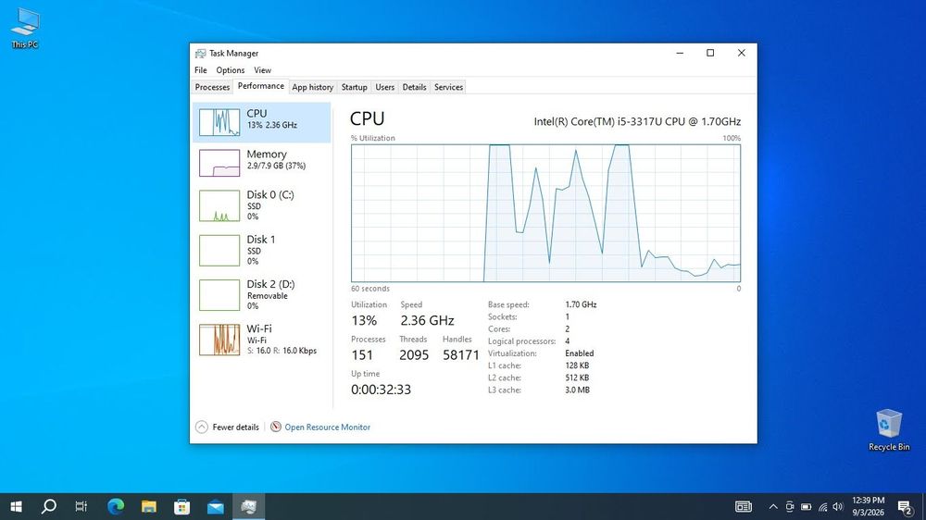Screen dimensions: 926x520
Task: Click the Meet Now tray icon
Action: (790, 506)
